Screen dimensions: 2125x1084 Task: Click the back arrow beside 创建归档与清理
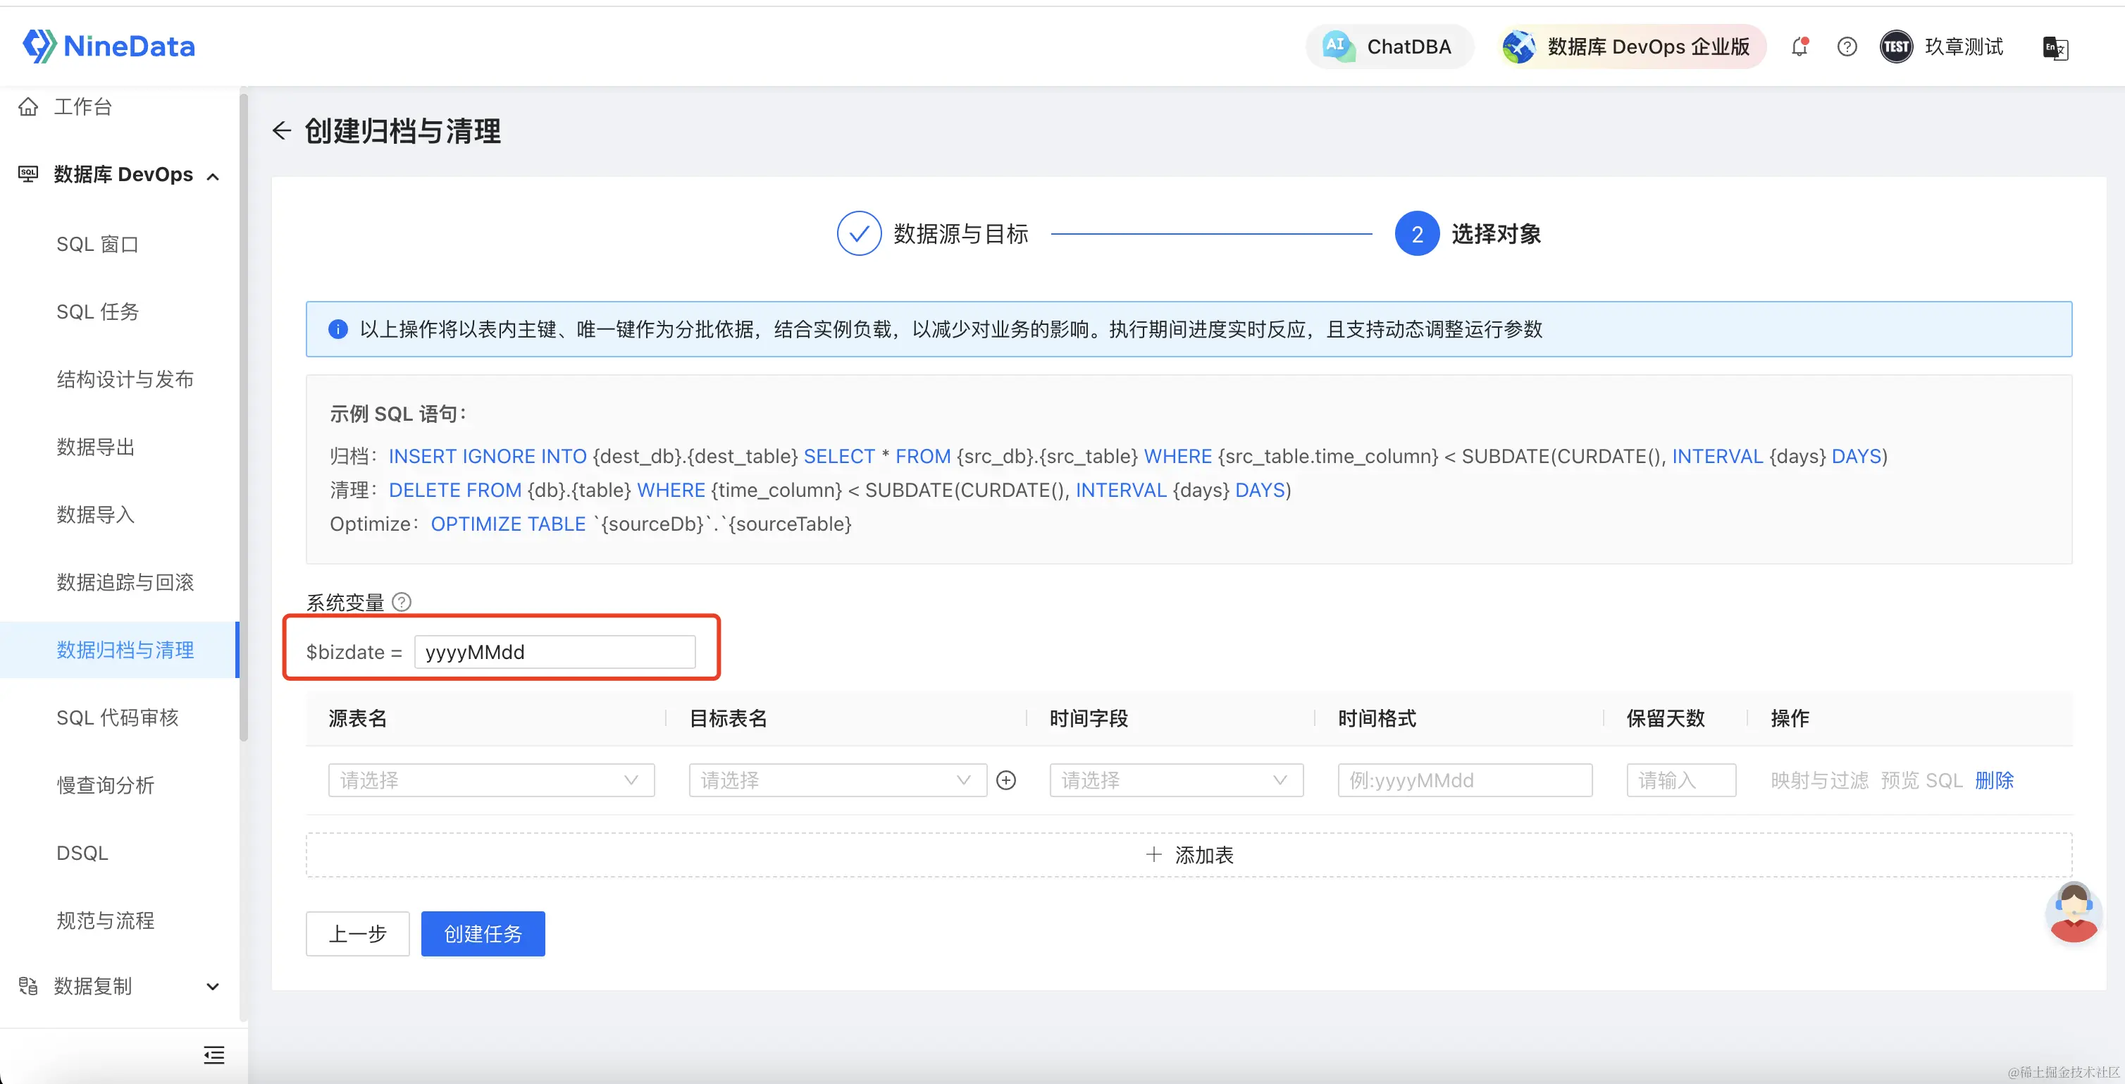[x=282, y=130]
